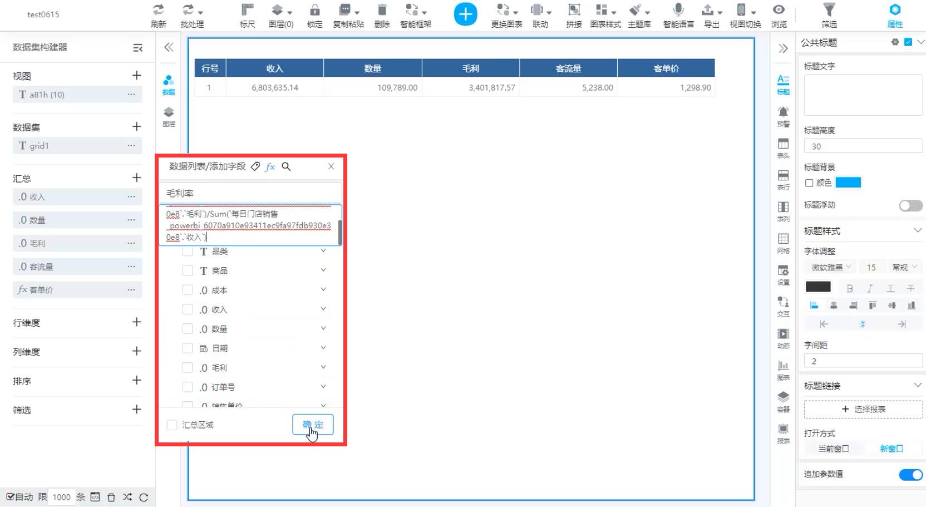Open the 预警 alert tab in right strip
The width and height of the screenshot is (926, 507).
pos(783,117)
